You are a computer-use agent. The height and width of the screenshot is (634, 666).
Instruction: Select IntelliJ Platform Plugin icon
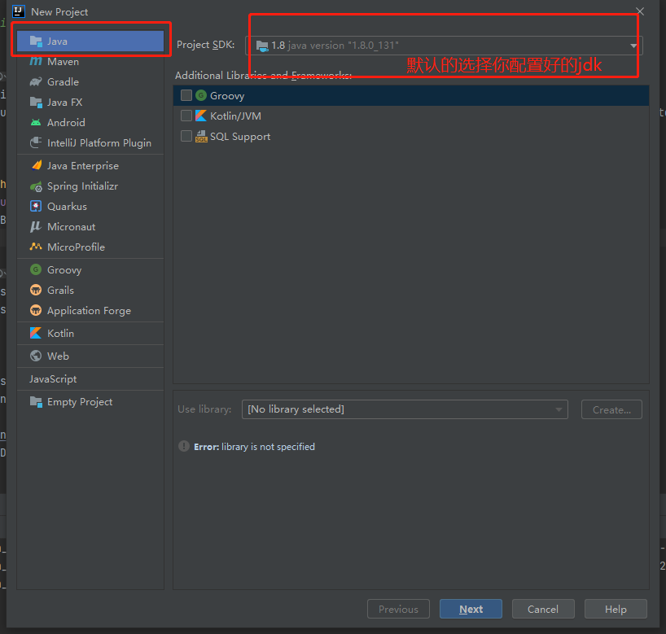coord(36,142)
